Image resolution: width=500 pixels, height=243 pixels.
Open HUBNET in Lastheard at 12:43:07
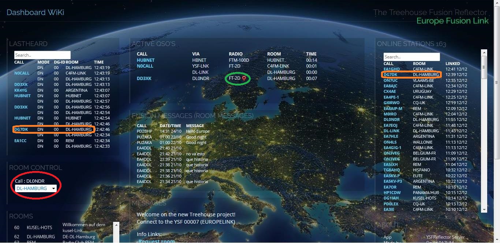click(x=22, y=96)
